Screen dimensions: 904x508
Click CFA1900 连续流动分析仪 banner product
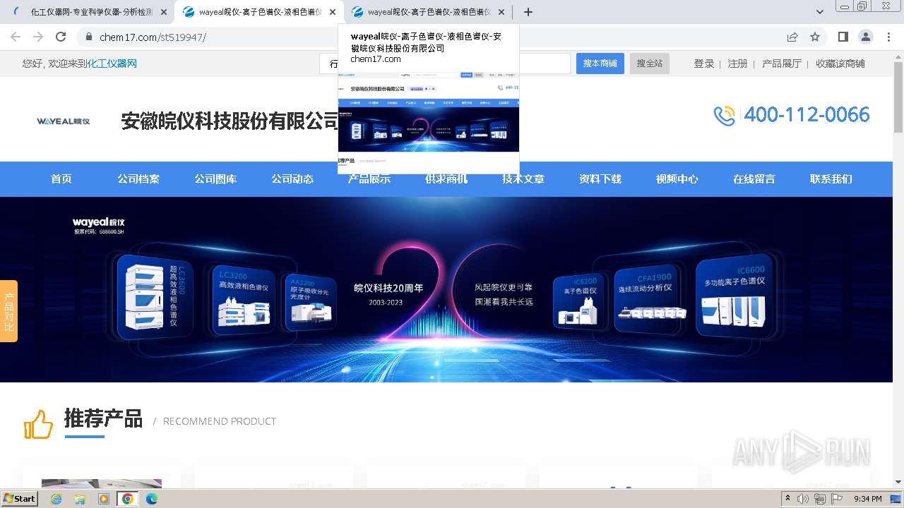tap(648, 299)
